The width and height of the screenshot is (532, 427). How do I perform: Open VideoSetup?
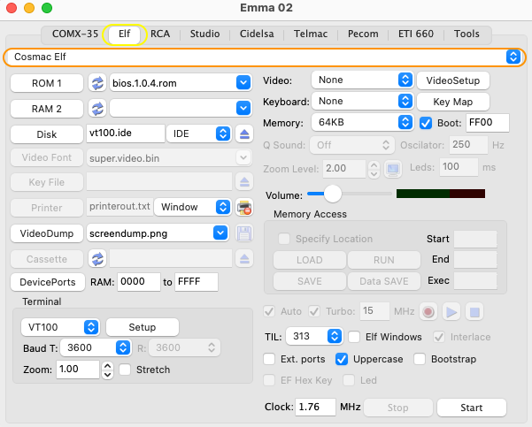coord(453,80)
